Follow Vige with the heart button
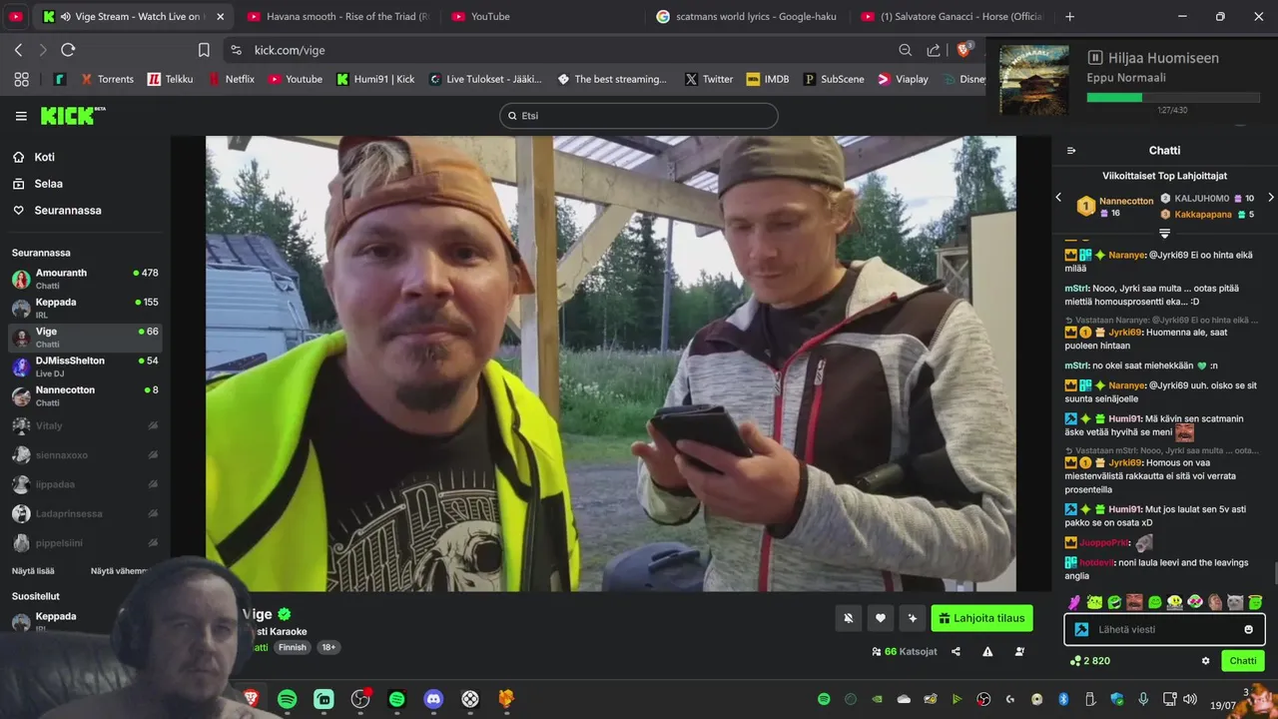Viewport: 1278px width, 719px height. click(x=880, y=618)
